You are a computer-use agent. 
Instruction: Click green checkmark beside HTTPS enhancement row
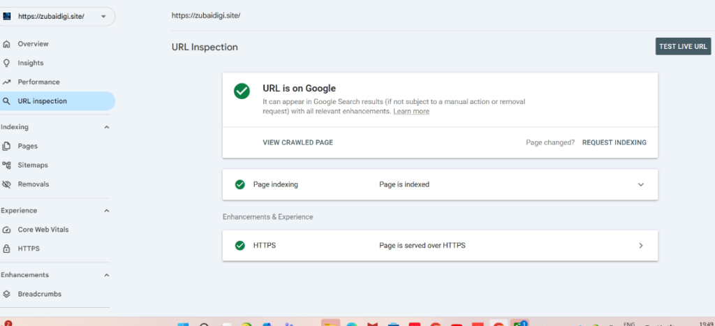(x=240, y=245)
